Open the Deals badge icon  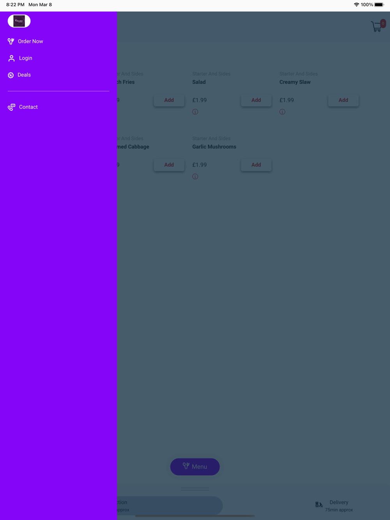[x=11, y=75]
